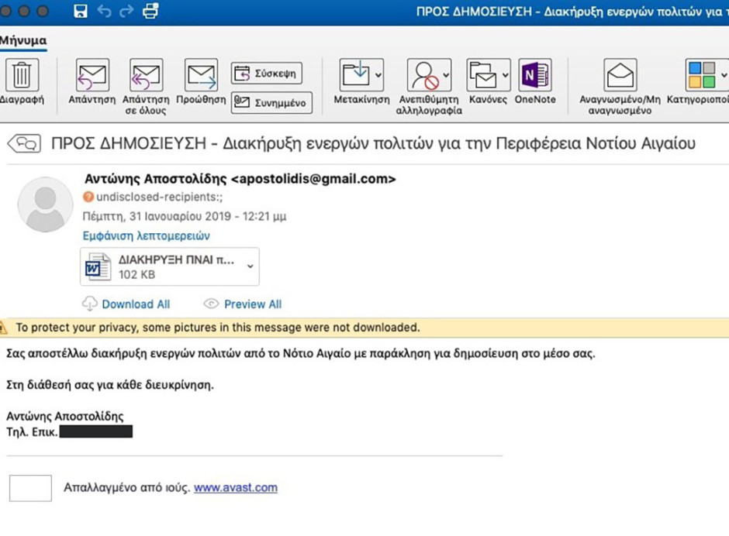The image size is (729, 536).
Task: Expand the Μετακίνηση dropdown arrow
Action: (378, 75)
